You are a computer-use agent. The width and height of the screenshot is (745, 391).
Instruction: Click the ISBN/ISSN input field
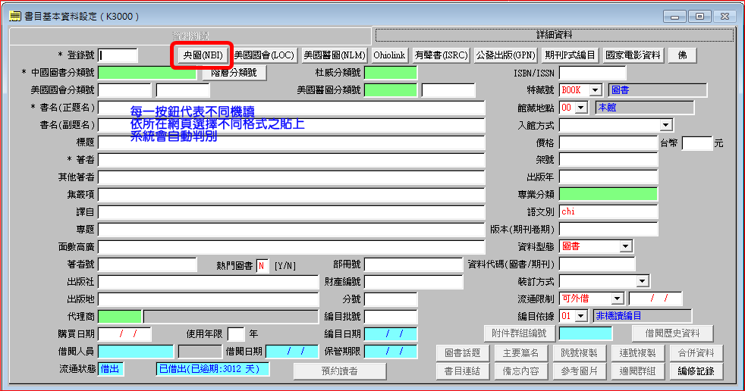click(x=593, y=73)
